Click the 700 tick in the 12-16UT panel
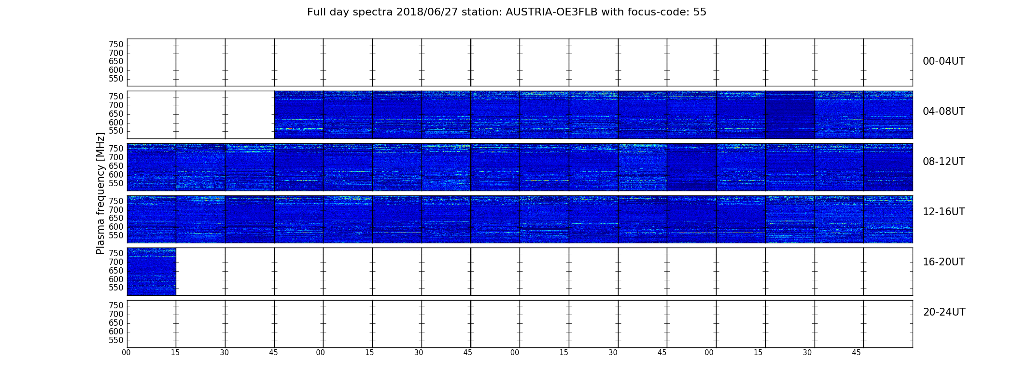 tap(116, 209)
